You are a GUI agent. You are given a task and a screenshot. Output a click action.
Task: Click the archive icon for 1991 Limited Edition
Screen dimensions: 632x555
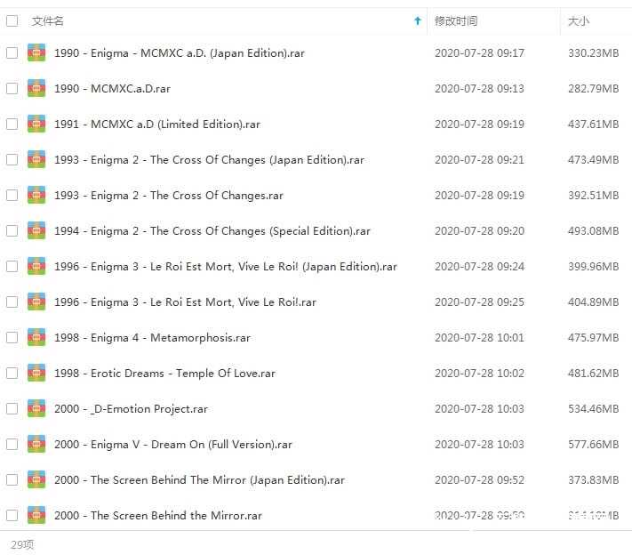(36, 124)
